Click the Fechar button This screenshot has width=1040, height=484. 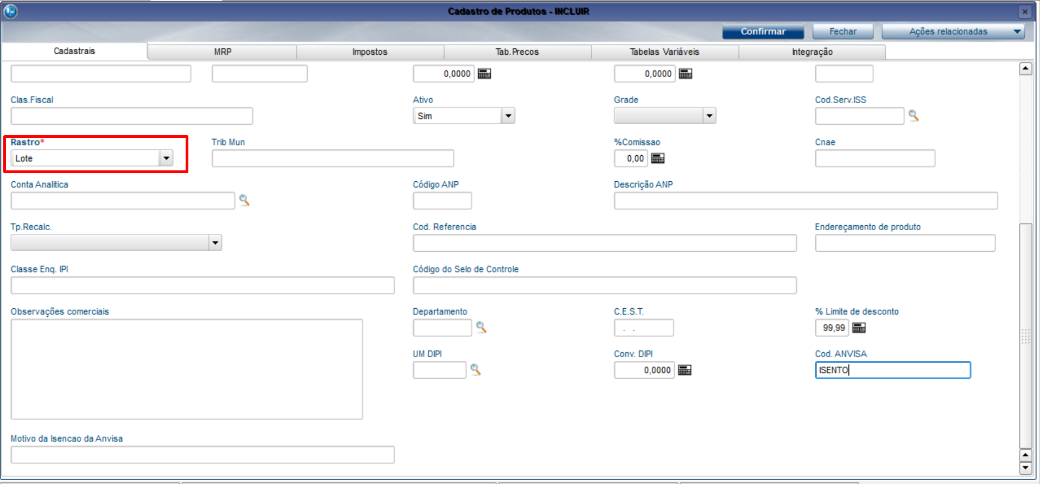pyautogui.click(x=843, y=31)
